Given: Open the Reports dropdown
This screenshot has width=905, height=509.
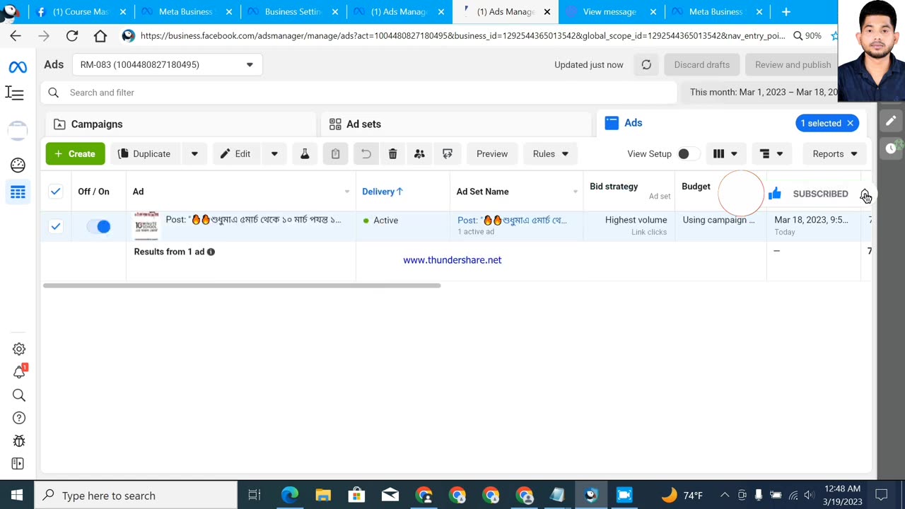Looking at the screenshot, I should [834, 154].
